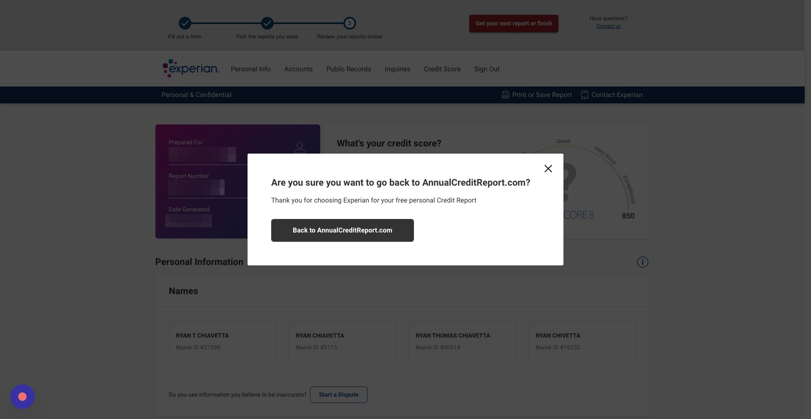
Task: Click the printer icon beside Print or Save Report
Action: (x=505, y=95)
